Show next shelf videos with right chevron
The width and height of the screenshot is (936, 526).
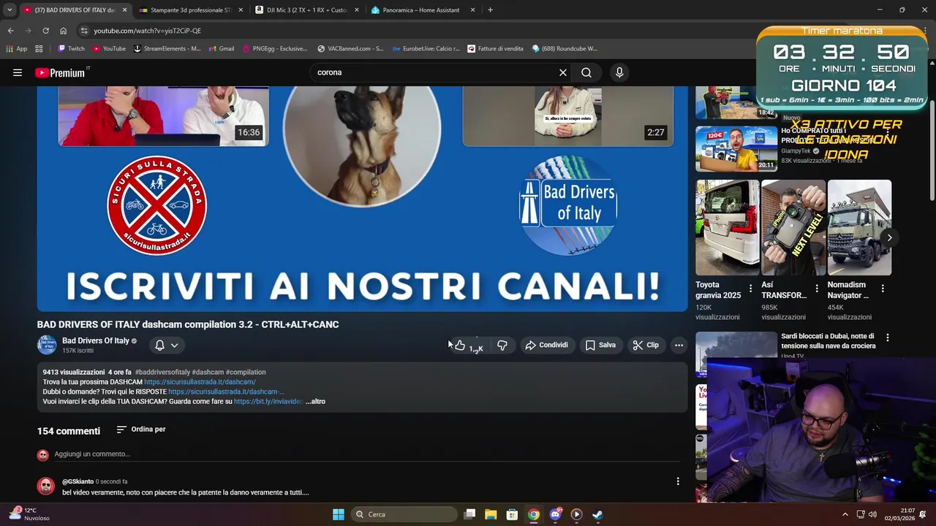pyautogui.click(x=889, y=237)
